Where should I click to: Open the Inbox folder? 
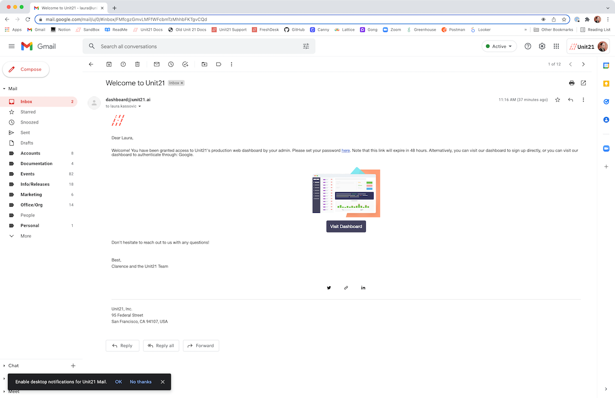point(38,102)
